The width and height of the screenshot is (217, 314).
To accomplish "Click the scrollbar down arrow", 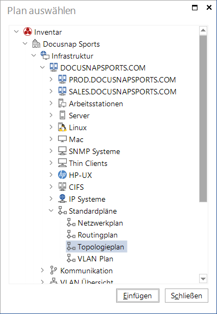I will [x=203, y=279].
